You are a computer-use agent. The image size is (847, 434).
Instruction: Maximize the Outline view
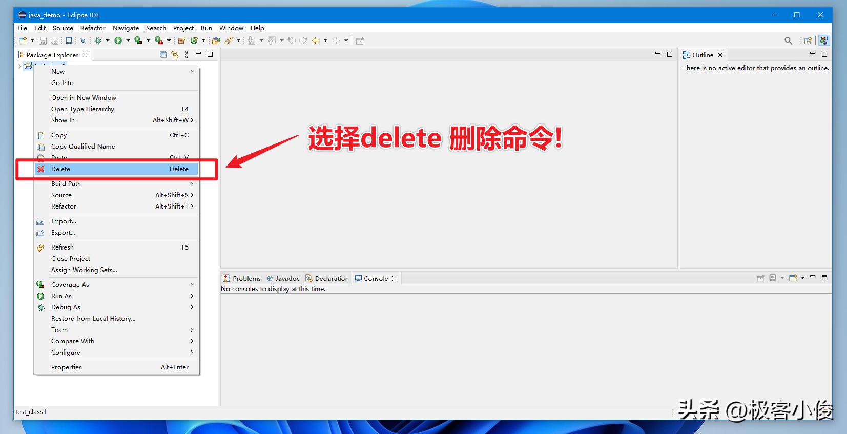pyautogui.click(x=824, y=54)
